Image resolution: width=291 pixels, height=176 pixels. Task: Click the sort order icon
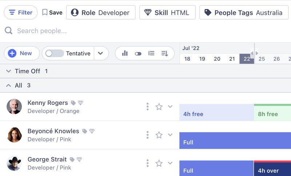pos(164,54)
